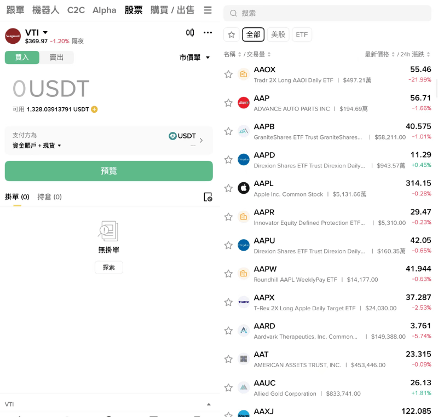Select the 賣出 sell button
Viewport: 438px width, 417px height.
tap(56, 57)
